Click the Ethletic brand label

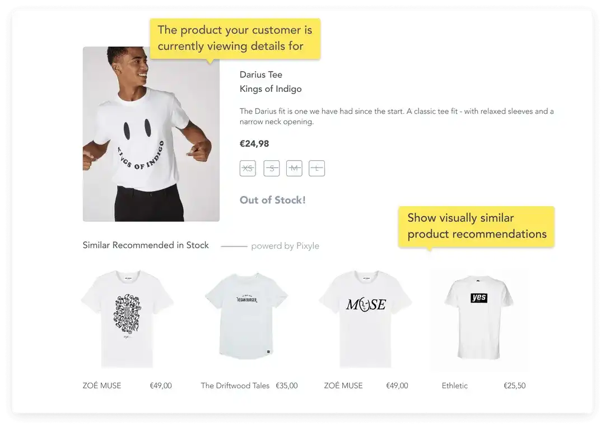click(454, 385)
